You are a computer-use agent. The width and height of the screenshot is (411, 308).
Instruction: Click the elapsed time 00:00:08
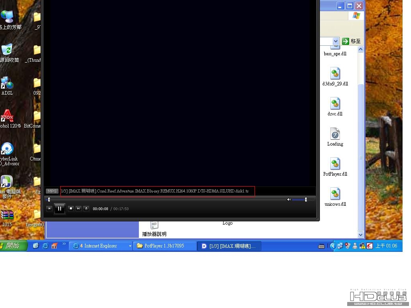point(100,209)
